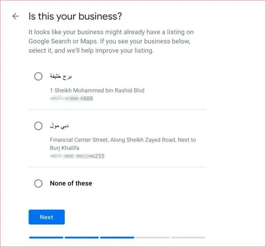
Task: Select the radio button for دبي مول
Action: pos(38,126)
